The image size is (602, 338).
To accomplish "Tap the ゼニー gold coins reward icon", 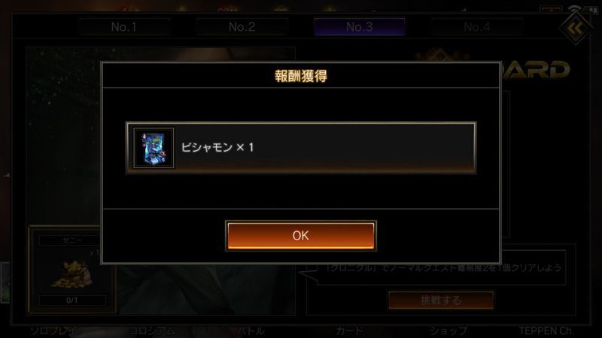I will tap(72, 273).
